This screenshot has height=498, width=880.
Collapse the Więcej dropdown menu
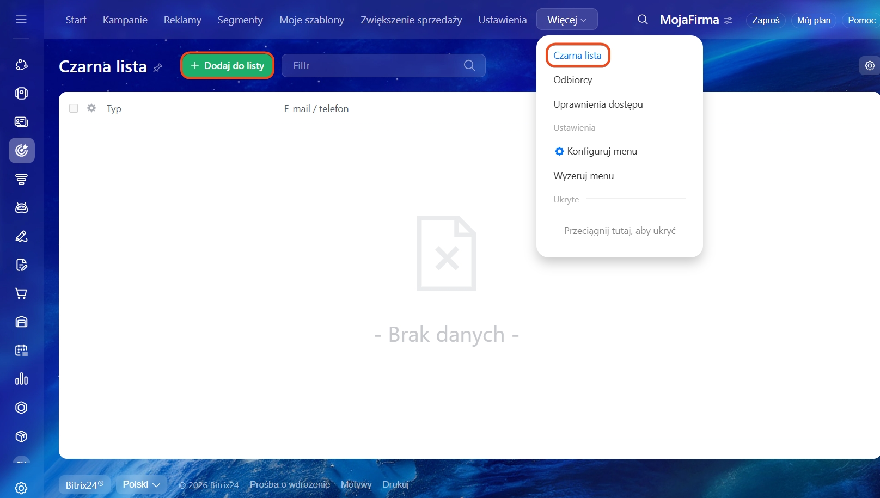[567, 20]
